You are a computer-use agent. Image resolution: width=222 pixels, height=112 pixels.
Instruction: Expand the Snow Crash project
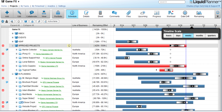pos(16,102)
